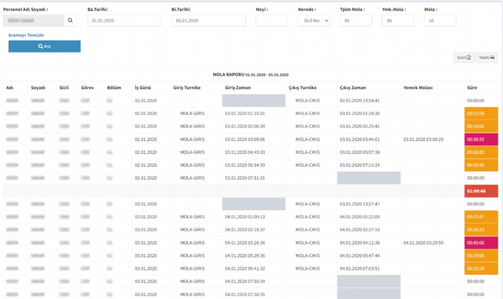This screenshot has height=299, width=503.
Task: Focus the Ba.Tarihi start date field
Action: 124,21
